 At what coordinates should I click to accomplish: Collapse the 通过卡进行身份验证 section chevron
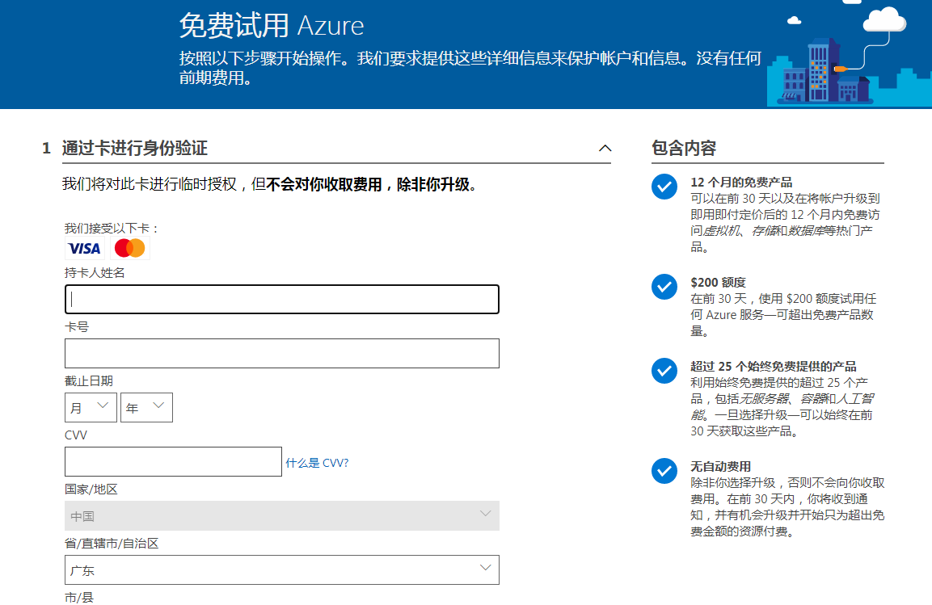coord(605,148)
